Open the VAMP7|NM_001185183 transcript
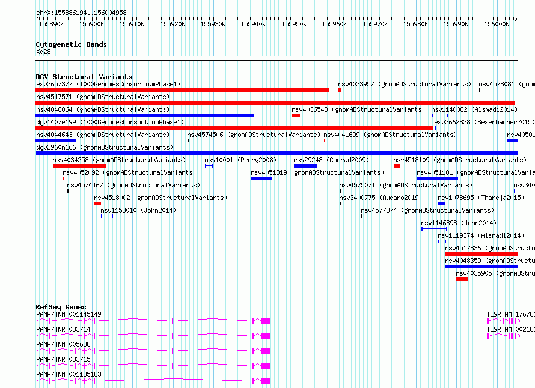Screen dimensions: 535x388 [69, 374]
